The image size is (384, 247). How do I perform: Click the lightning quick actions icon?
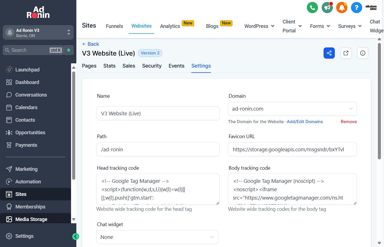tap(69, 50)
